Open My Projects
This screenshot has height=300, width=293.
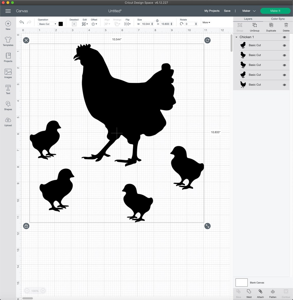(x=212, y=11)
